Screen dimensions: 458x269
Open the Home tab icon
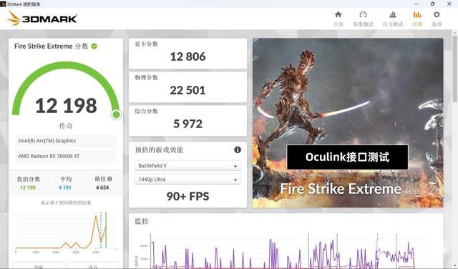click(338, 15)
